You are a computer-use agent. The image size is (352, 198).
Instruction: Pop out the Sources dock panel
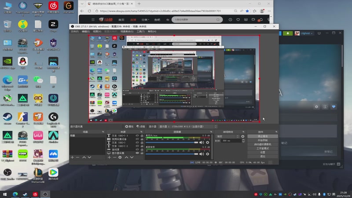[141, 132]
